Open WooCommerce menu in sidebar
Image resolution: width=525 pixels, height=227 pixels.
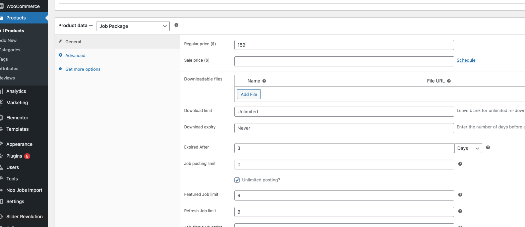coord(24,6)
